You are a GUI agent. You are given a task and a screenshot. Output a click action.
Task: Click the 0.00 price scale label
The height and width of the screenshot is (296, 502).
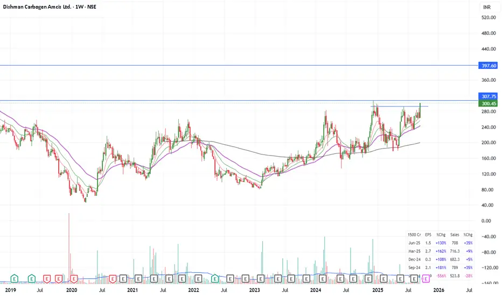[486, 221]
